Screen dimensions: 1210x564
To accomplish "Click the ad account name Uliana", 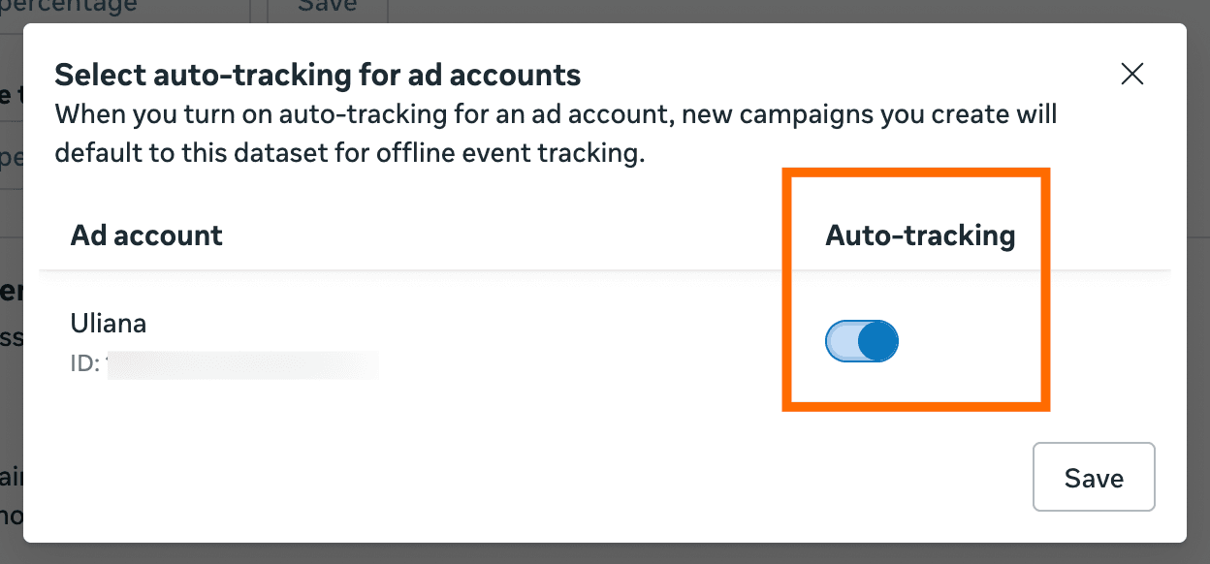I will pos(108,324).
